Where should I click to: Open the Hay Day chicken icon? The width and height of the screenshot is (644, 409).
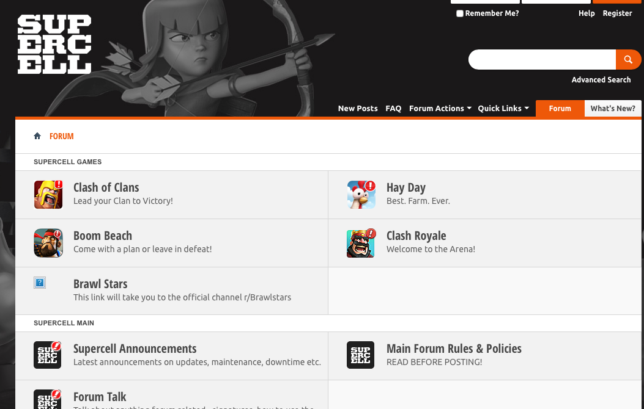(361, 195)
